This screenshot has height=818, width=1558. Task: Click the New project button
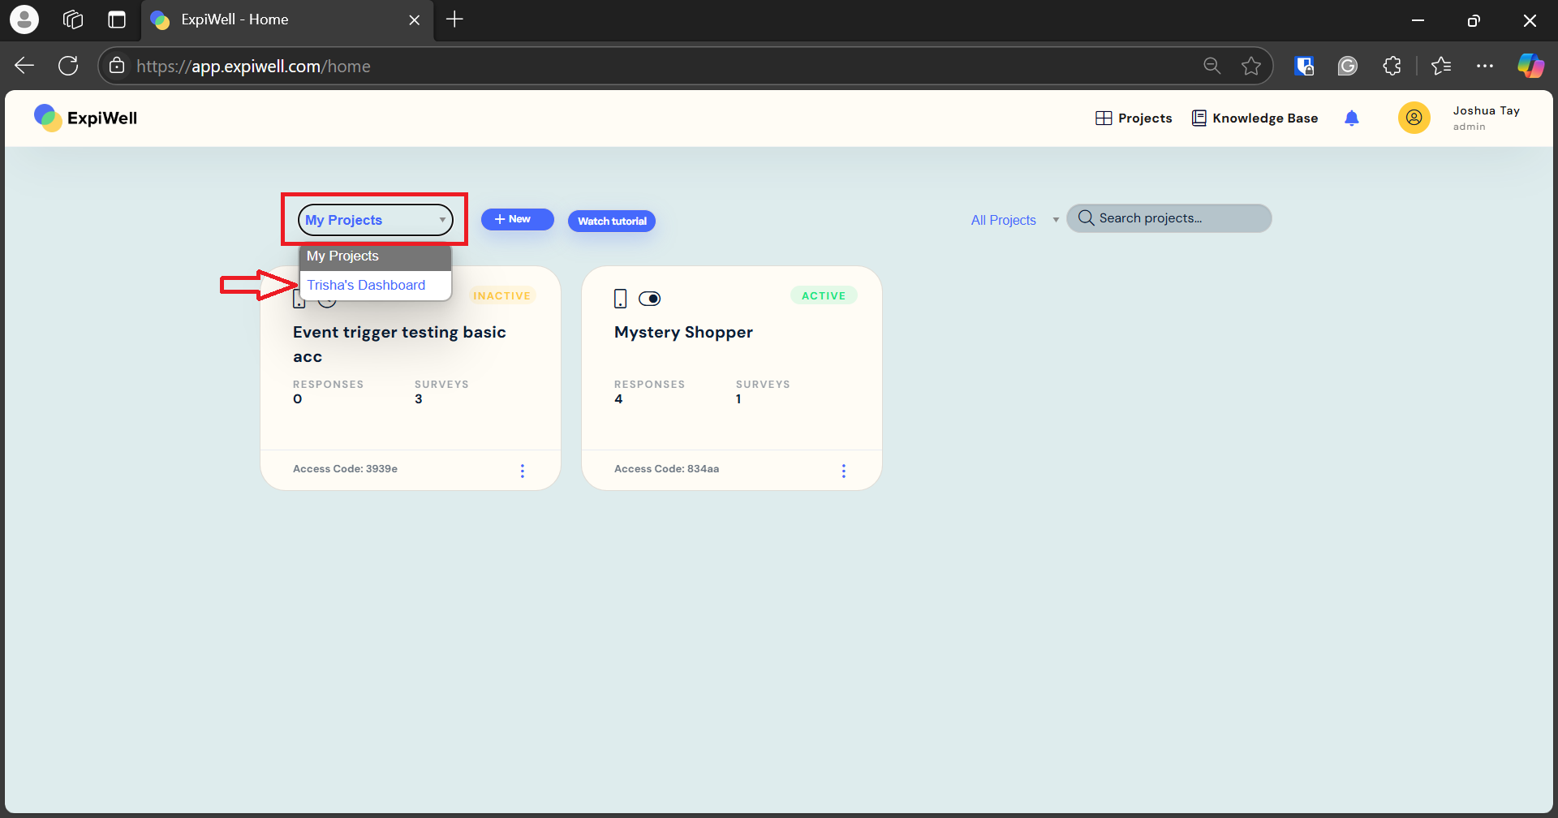pyautogui.click(x=517, y=219)
